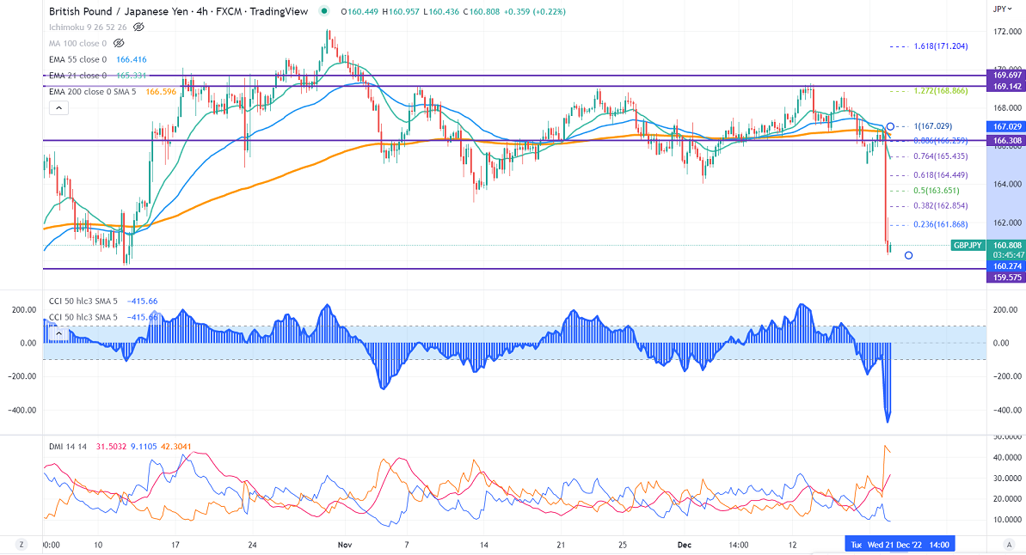The width and height of the screenshot is (1026, 555).
Task: Click the 160.808 current price label
Action: (1006, 246)
